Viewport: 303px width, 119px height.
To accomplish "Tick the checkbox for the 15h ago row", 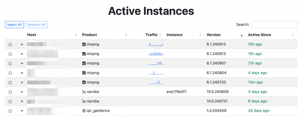I will coord(10,54).
